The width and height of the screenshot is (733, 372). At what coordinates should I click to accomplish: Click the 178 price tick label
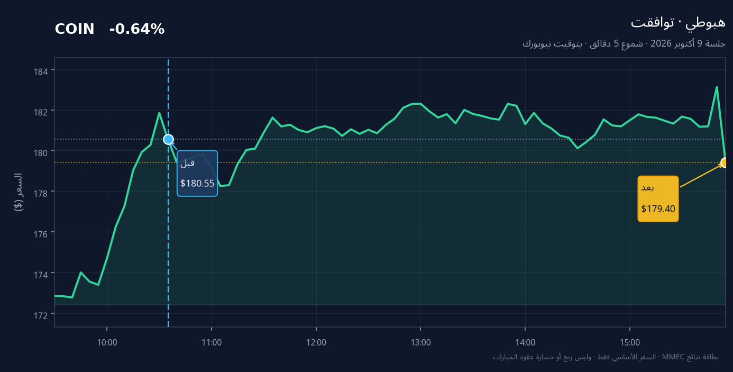[x=40, y=193]
